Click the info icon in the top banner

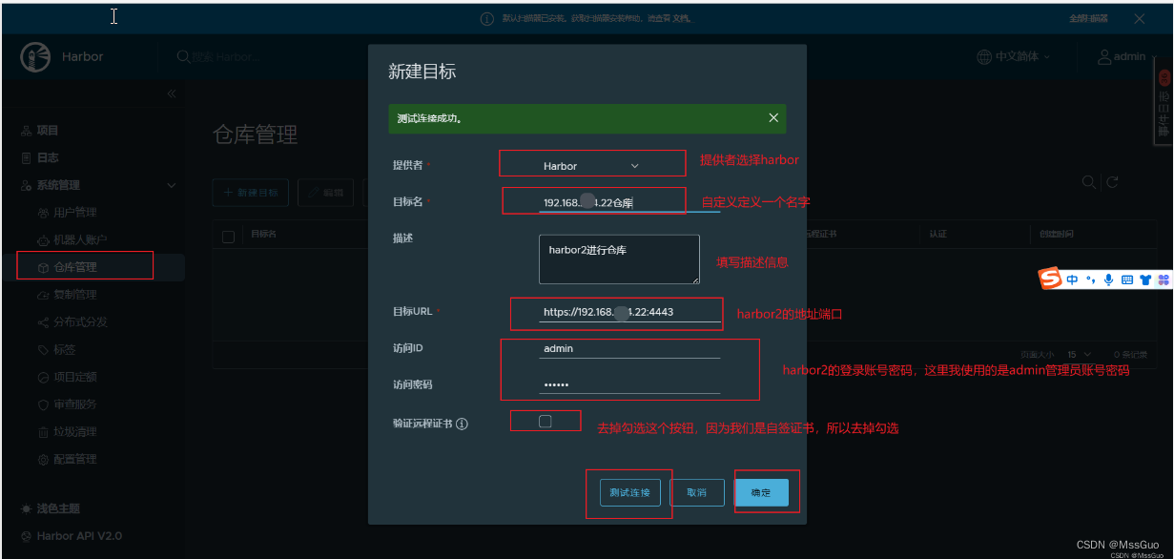(x=486, y=19)
